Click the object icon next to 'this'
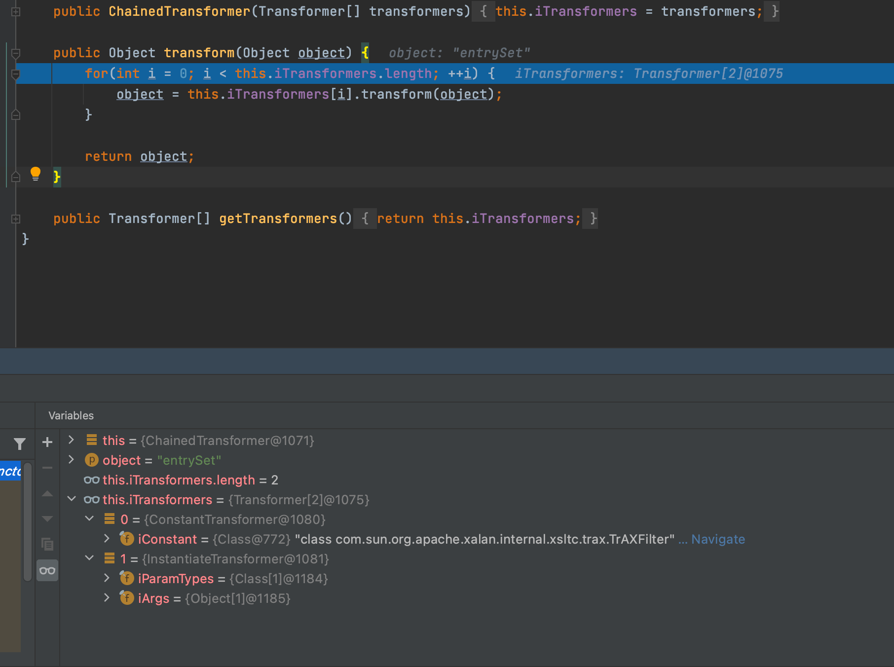Image resolution: width=894 pixels, height=667 pixels. [x=92, y=440]
